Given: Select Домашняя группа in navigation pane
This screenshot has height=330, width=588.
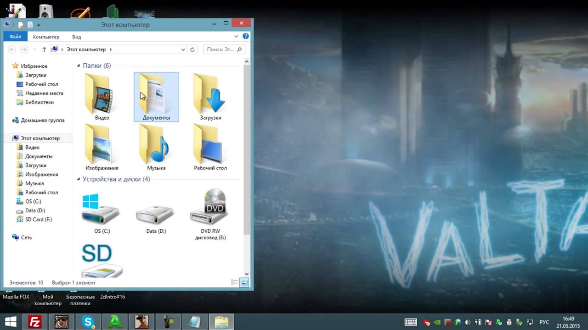Looking at the screenshot, I should point(43,120).
